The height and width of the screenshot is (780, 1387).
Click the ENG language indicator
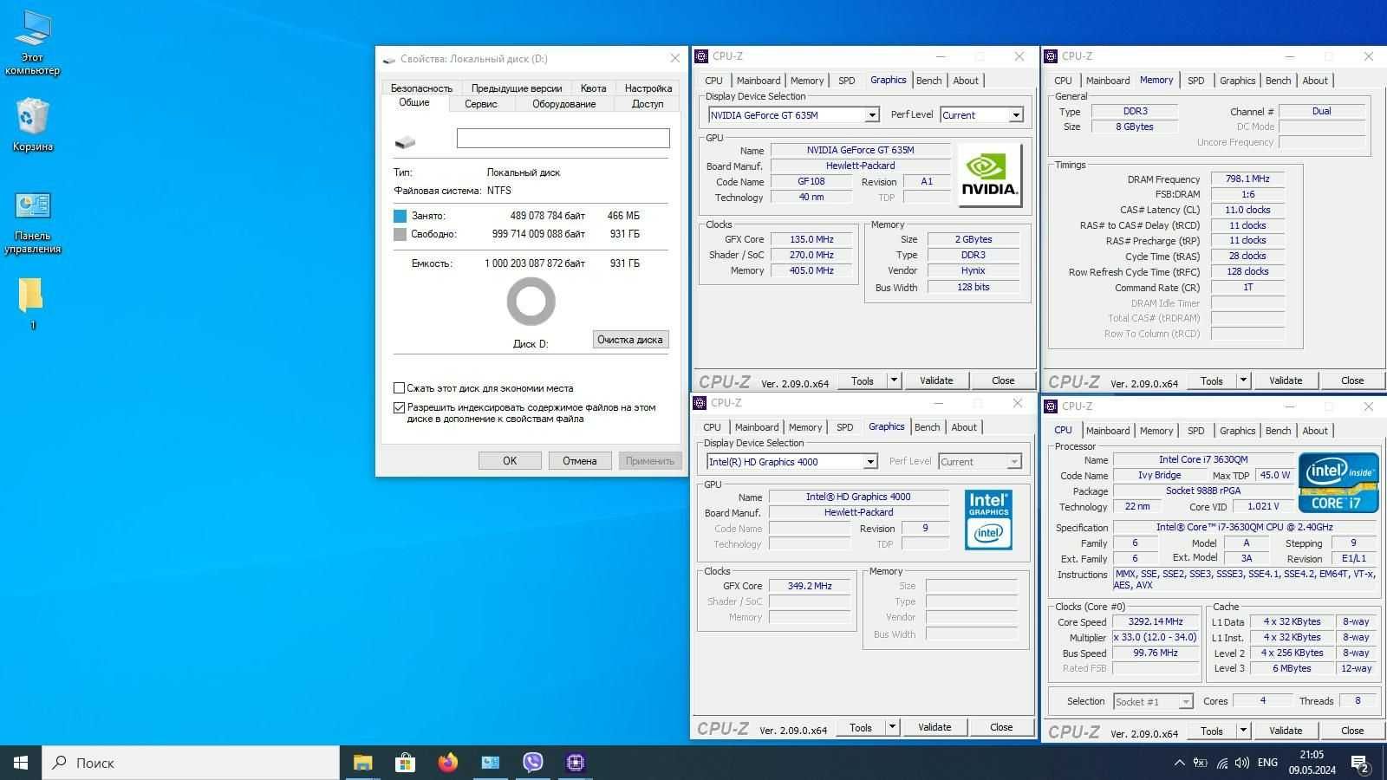tap(1267, 763)
